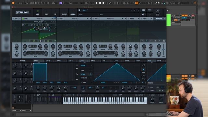Start playback with the transport play button

[97, 3]
